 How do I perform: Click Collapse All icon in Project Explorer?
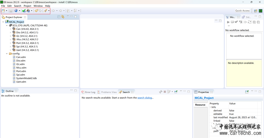pos(59,17)
